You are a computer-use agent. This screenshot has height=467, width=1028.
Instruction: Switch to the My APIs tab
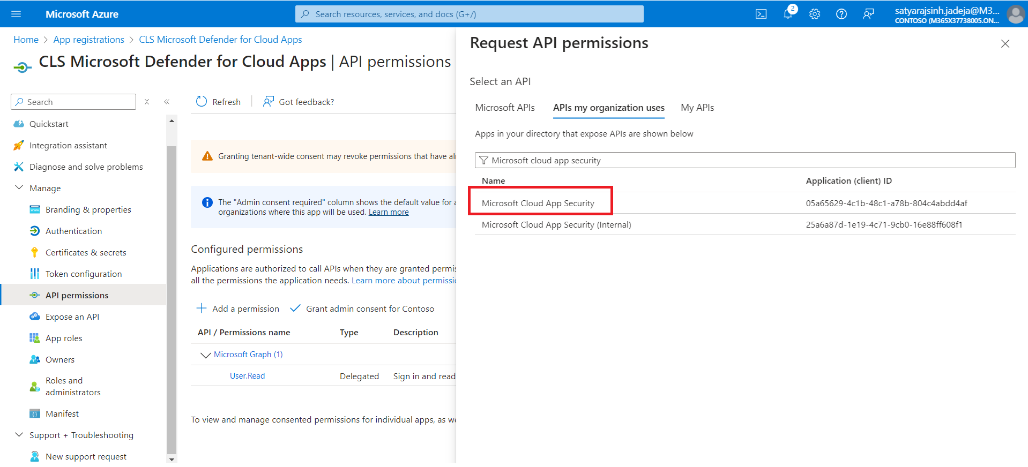(x=697, y=108)
